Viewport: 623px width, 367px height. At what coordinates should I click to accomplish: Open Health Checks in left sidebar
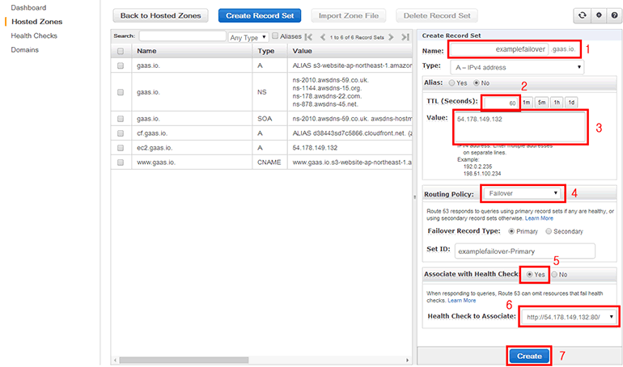pyautogui.click(x=33, y=36)
